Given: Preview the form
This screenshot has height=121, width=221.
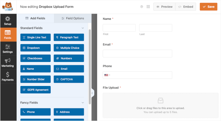Looking at the screenshot, I should click(164, 6).
